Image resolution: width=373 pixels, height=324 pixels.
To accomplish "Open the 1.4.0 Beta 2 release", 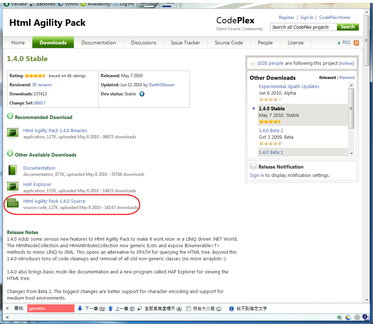I will (x=271, y=131).
